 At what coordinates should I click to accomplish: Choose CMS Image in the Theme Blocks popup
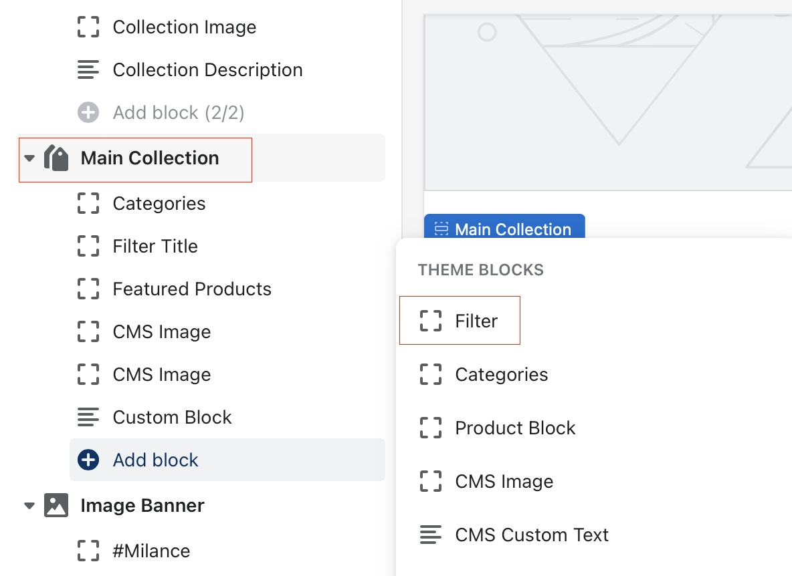pos(504,481)
